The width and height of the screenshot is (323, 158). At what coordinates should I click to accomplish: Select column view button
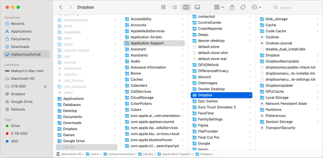pos(186,7)
